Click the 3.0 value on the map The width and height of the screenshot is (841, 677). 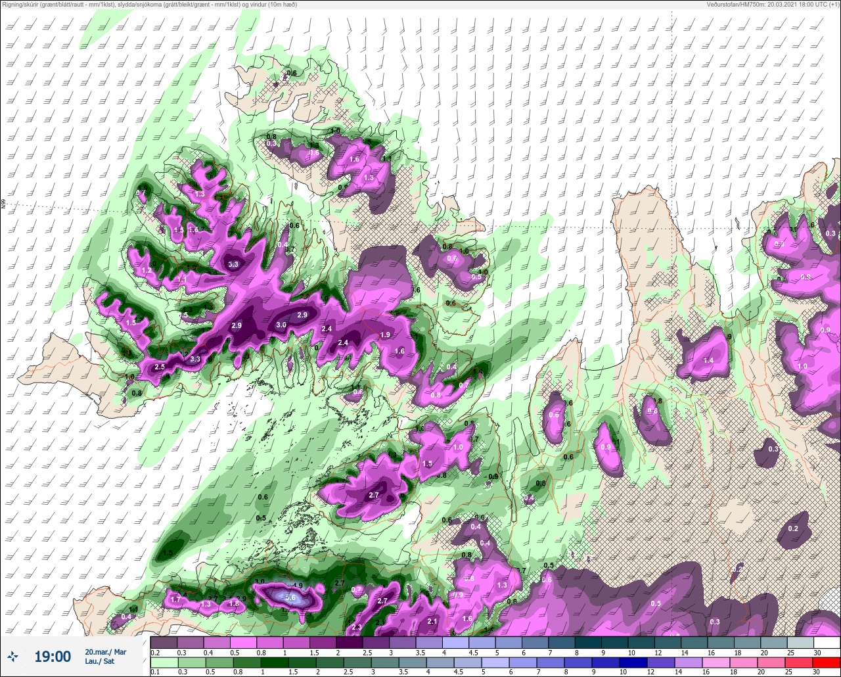pyautogui.click(x=281, y=325)
